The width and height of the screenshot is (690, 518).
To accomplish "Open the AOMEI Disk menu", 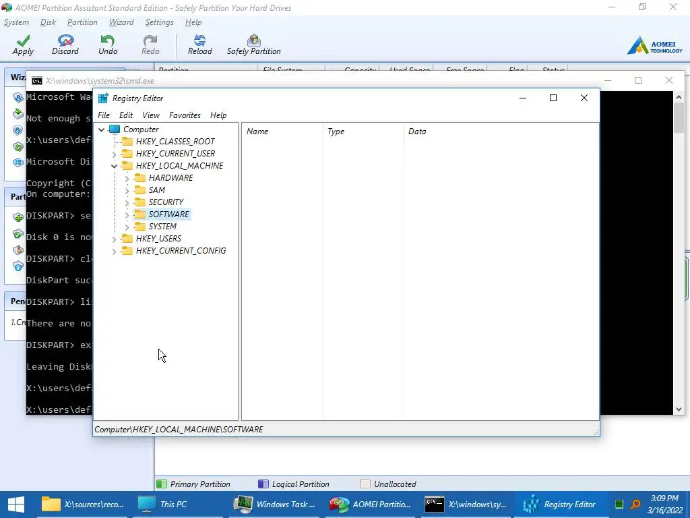I will pyautogui.click(x=48, y=22).
